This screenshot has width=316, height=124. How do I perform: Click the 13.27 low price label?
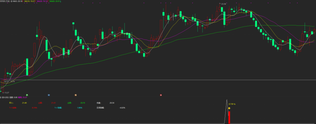click(x=7, y=93)
